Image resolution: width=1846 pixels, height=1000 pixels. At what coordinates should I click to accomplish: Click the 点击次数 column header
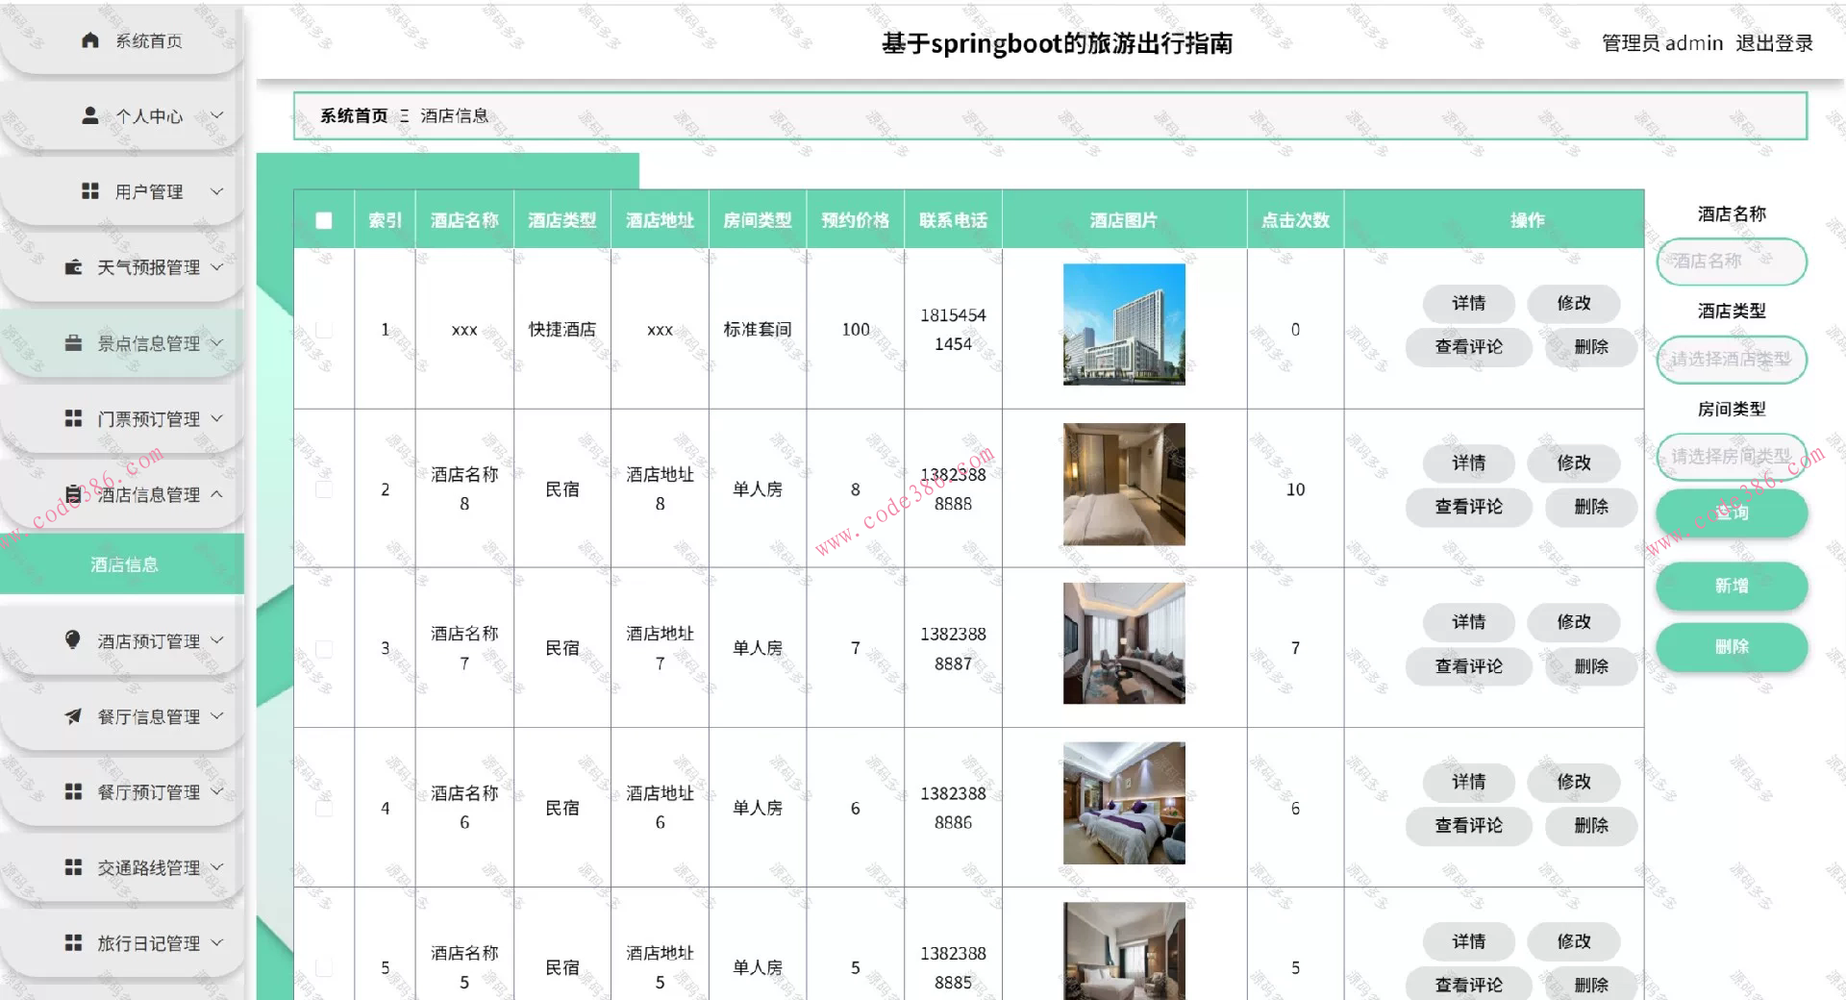1295,220
